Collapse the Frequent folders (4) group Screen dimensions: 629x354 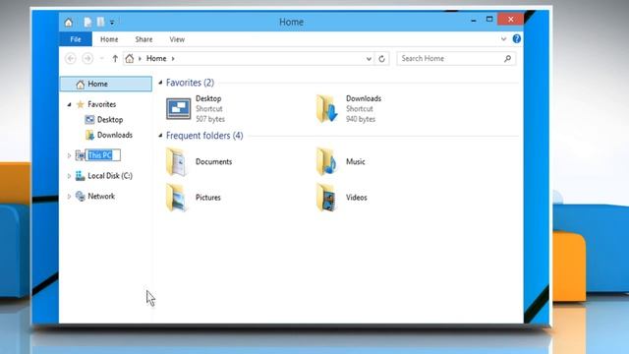click(160, 136)
